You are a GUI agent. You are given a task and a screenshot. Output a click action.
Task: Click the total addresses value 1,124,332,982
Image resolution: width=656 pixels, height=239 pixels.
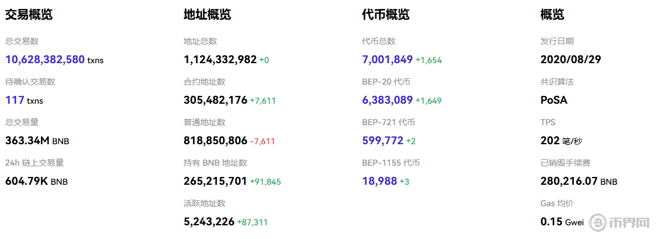[x=220, y=60]
